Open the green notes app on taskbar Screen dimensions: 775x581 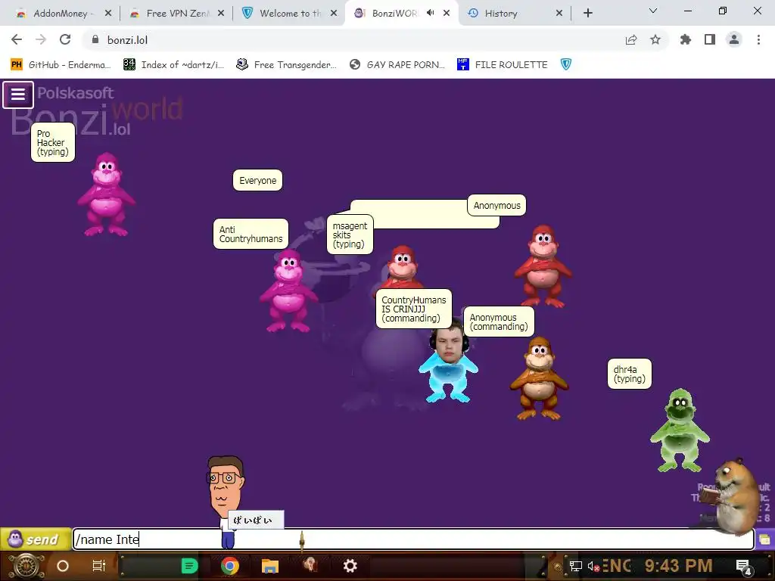[x=189, y=566]
